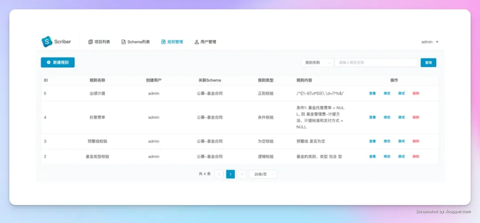Click 删除 for the 业绩计提 rule
The height and width of the screenshot is (223, 480).
[416, 94]
